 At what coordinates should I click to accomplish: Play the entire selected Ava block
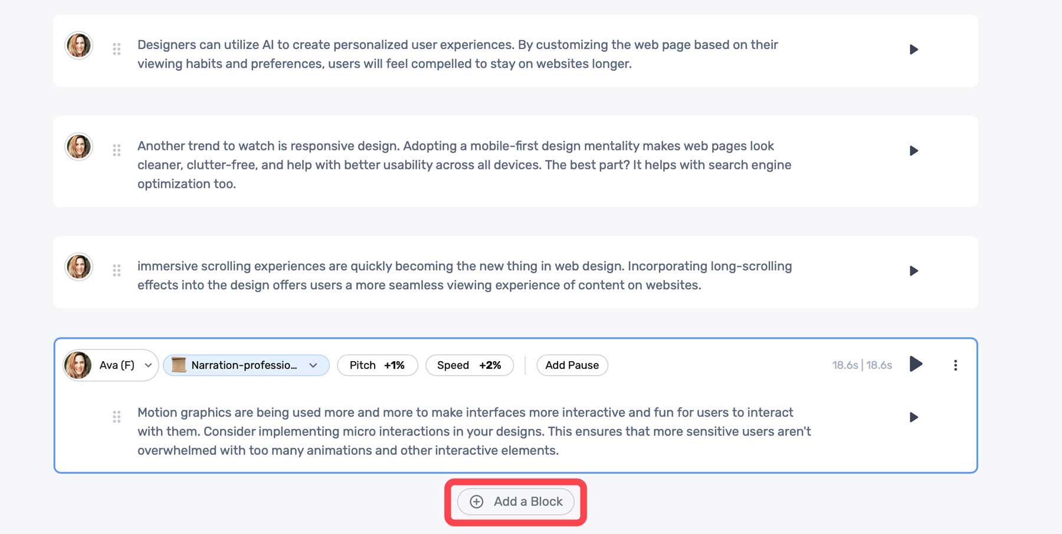(x=916, y=365)
